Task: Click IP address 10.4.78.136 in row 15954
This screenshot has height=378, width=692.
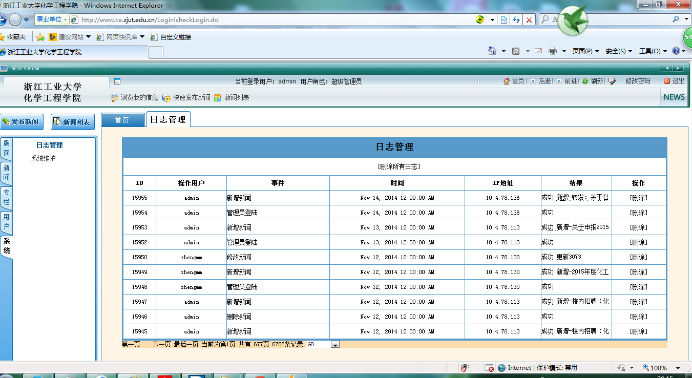Action: (x=503, y=213)
